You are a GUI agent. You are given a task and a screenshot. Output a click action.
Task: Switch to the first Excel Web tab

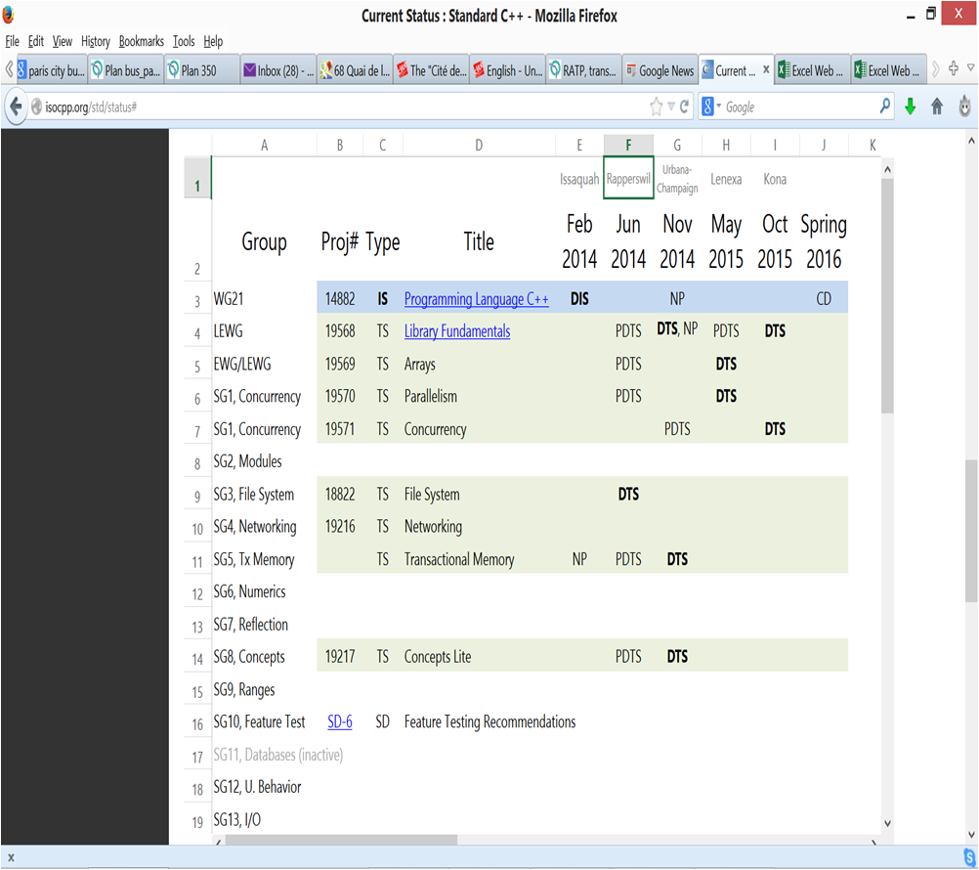(x=812, y=70)
